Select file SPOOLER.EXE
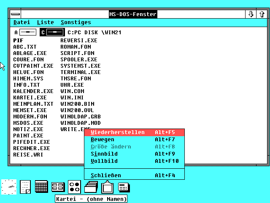 tap(79, 60)
